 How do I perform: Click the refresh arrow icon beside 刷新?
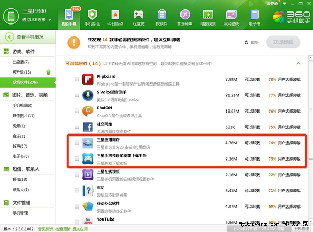coord(247,42)
